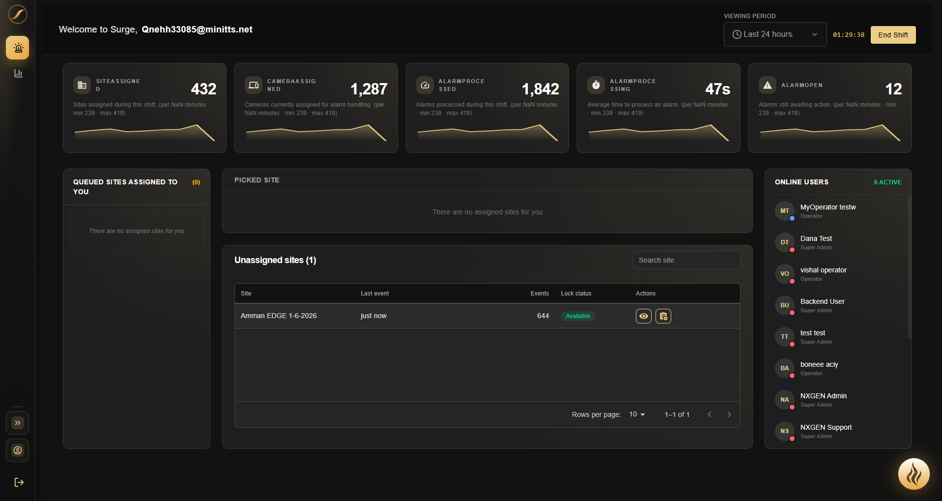Select Dana Test user name
The image size is (942, 501).
pos(816,238)
